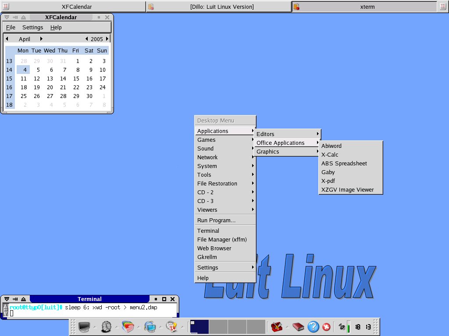
Task: Open XZGV Image Viewer entry
Action: click(x=350, y=190)
